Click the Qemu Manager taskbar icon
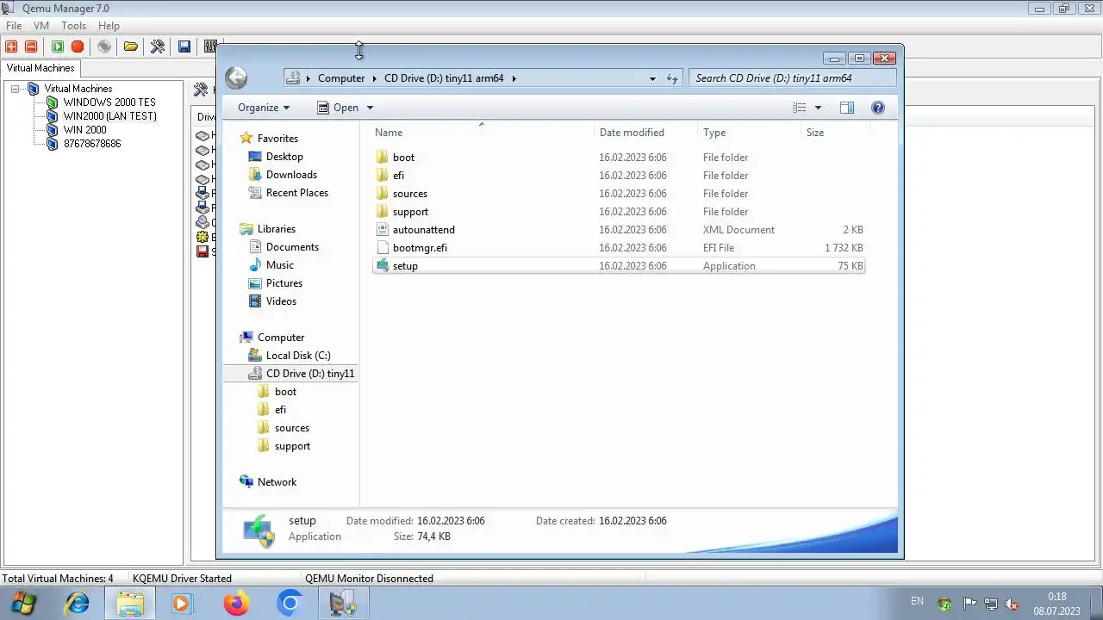Screen dimensions: 1103x620 point(343,604)
